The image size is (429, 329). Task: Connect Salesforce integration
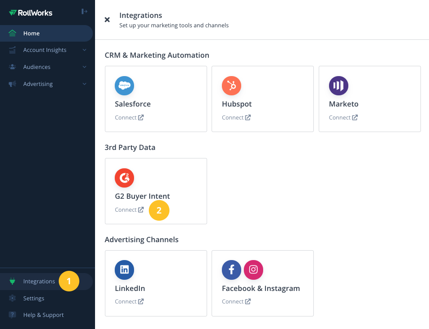(129, 117)
